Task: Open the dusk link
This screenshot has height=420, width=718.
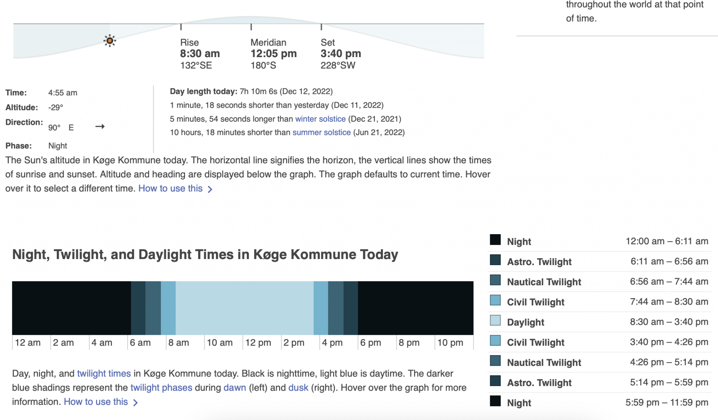Action: [x=298, y=388]
